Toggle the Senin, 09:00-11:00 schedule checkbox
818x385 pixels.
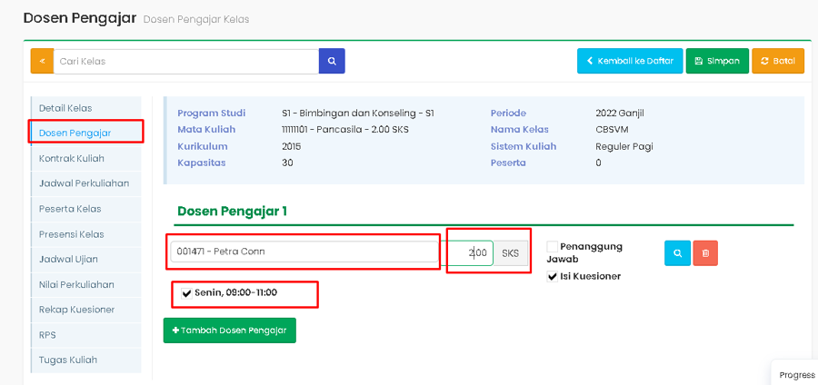tap(187, 292)
